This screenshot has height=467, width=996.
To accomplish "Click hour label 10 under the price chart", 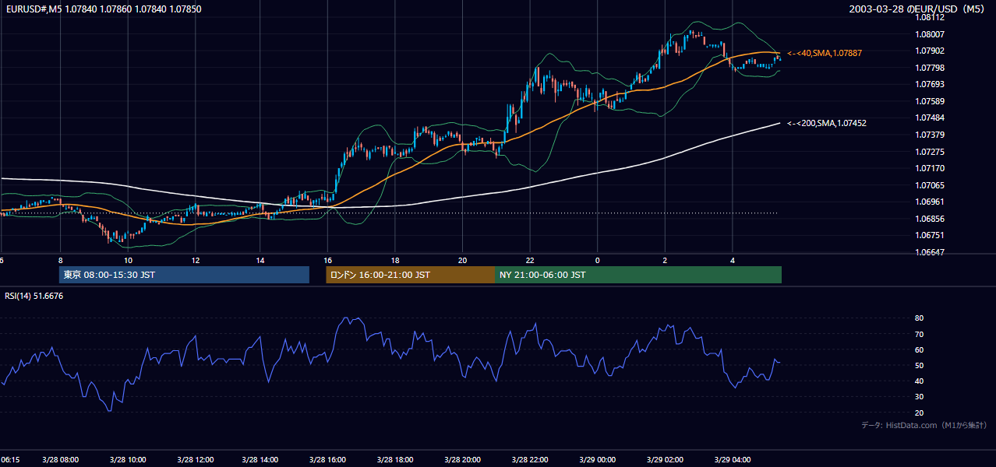I will tap(128, 260).
